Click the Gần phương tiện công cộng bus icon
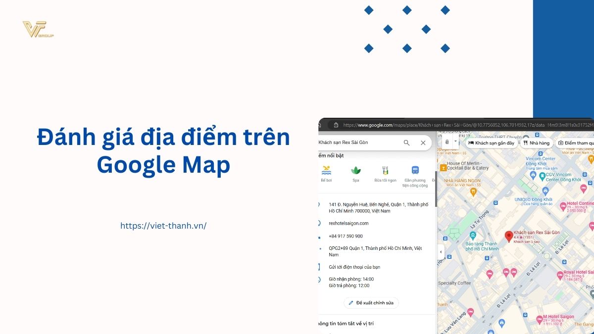Image resolution: width=594 pixels, height=334 pixels. [x=415, y=170]
